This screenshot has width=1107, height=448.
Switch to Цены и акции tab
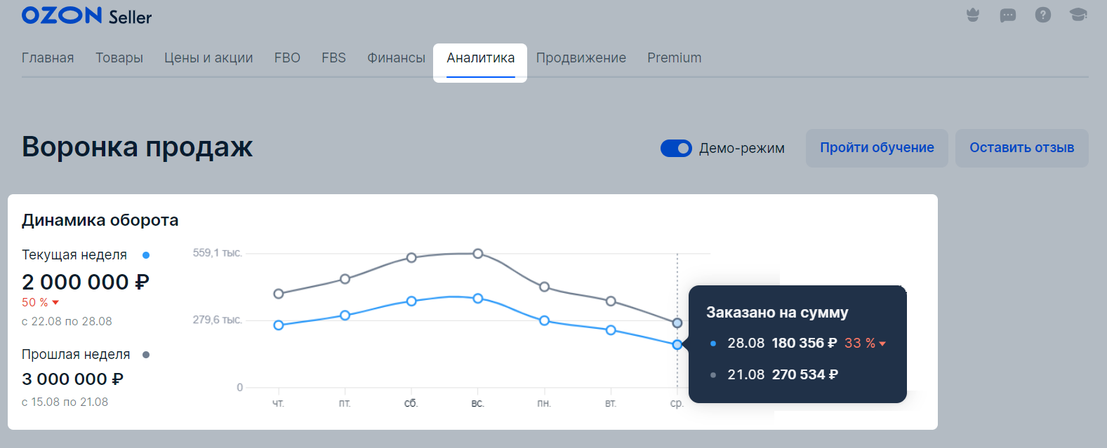coord(208,58)
